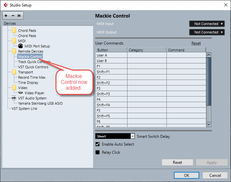Click the Button column header

click(x=111, y=50)
